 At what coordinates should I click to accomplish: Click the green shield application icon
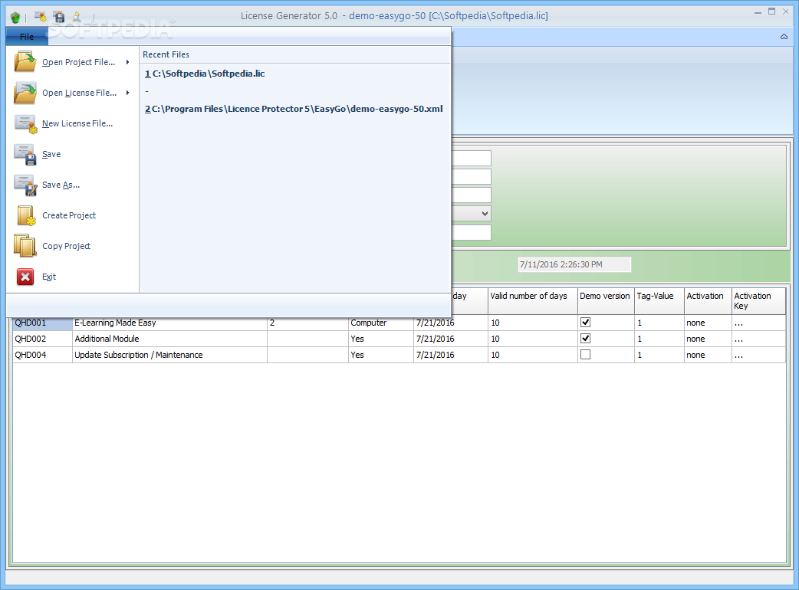15,18
